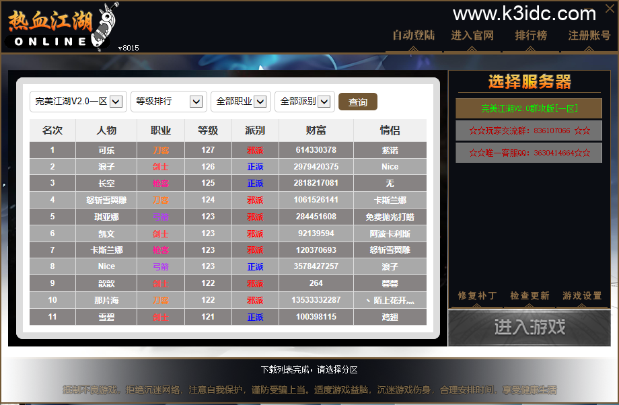
Task: Open 游戏设置 game settings
Action: (x=581, y=296)
